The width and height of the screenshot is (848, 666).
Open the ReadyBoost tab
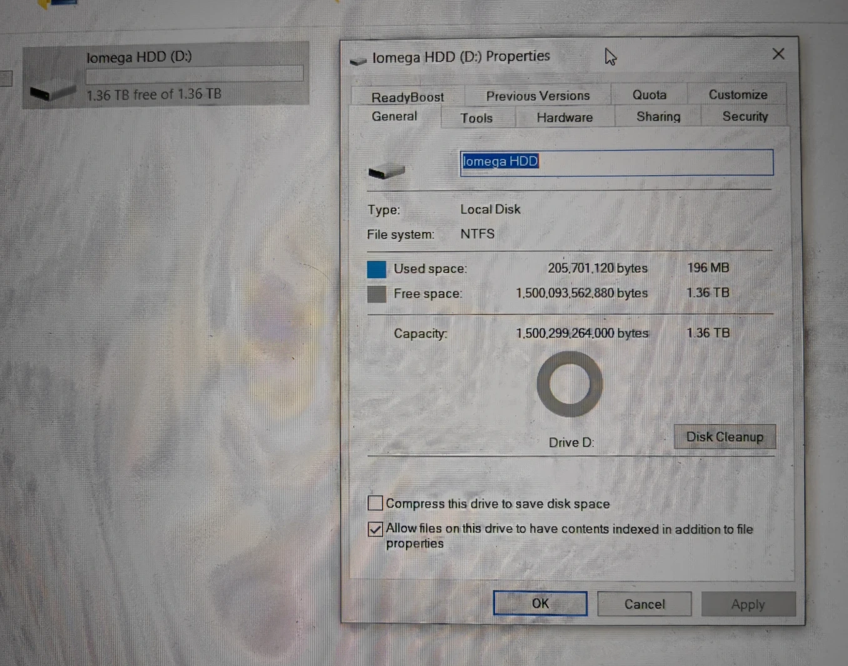(x=408, y=97)
